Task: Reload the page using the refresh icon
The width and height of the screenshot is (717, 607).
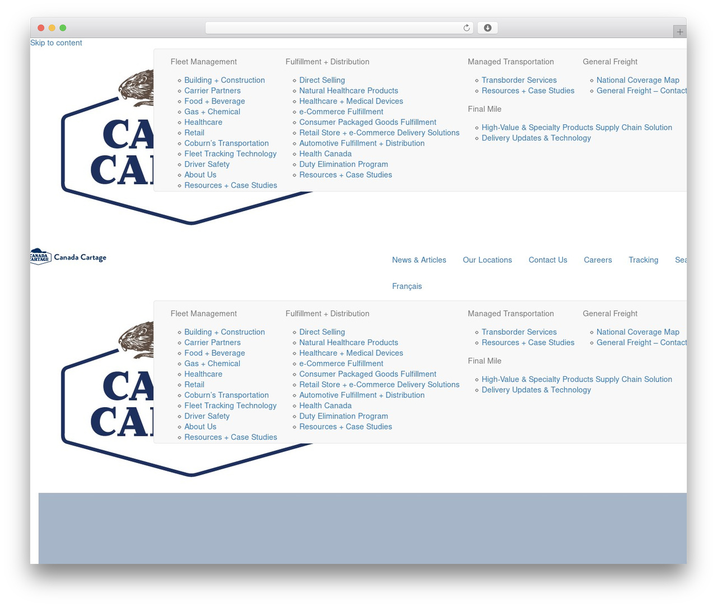Action: (x=466, y=28)
